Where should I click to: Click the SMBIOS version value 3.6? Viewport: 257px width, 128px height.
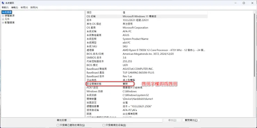124,58
